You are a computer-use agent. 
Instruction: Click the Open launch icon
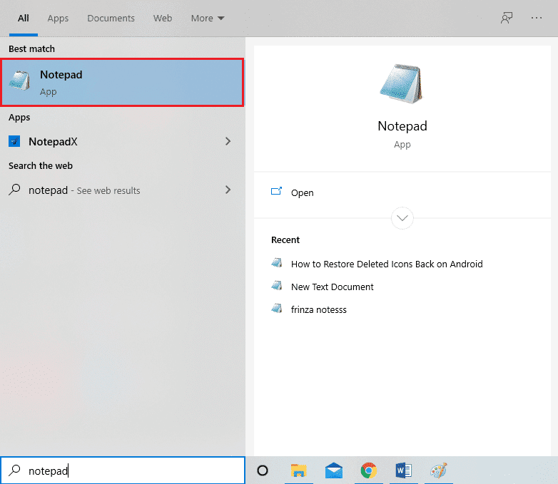point(276,191)
